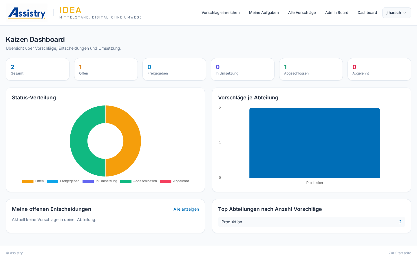The image size is (417, 260).
Task: Click the Assistry logo
Action: (27, 13)
